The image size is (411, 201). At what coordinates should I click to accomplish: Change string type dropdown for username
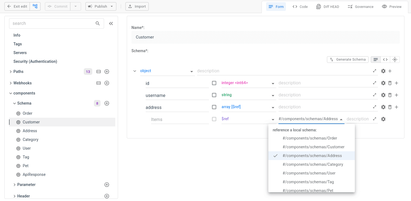[x=248, y=95]
